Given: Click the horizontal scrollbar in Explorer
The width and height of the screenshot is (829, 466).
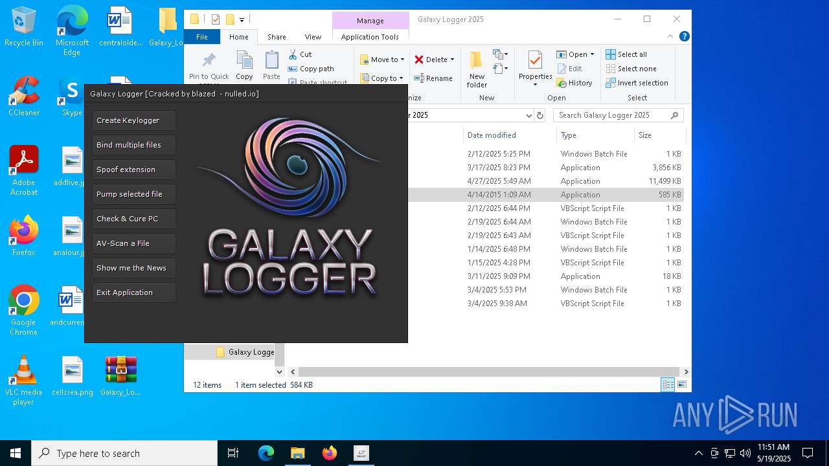Looking at the screenshot, I should click(489, 372).
